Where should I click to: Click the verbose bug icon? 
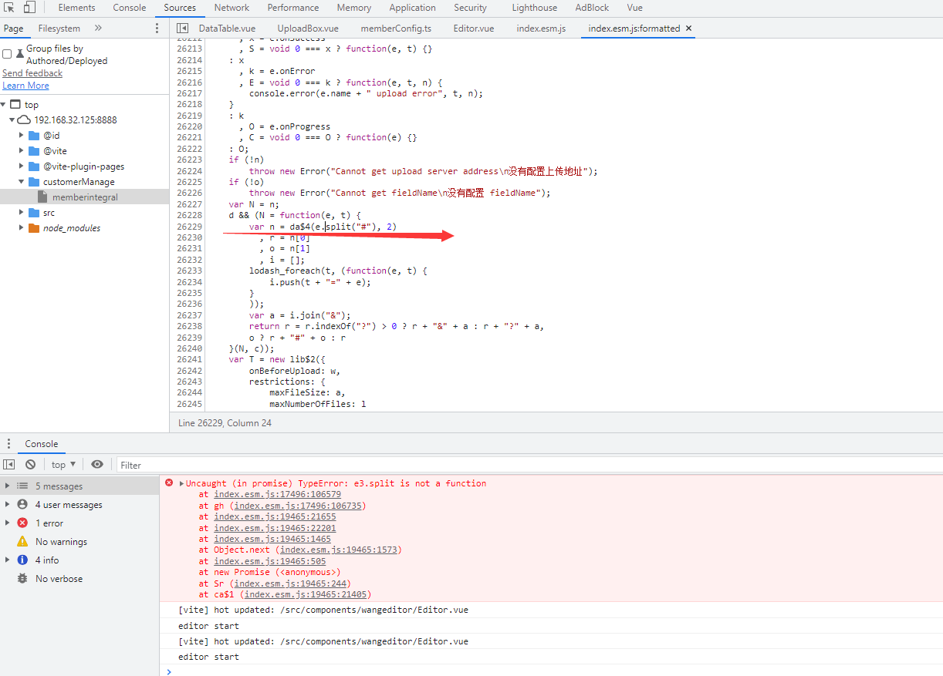tap(22, 579)
